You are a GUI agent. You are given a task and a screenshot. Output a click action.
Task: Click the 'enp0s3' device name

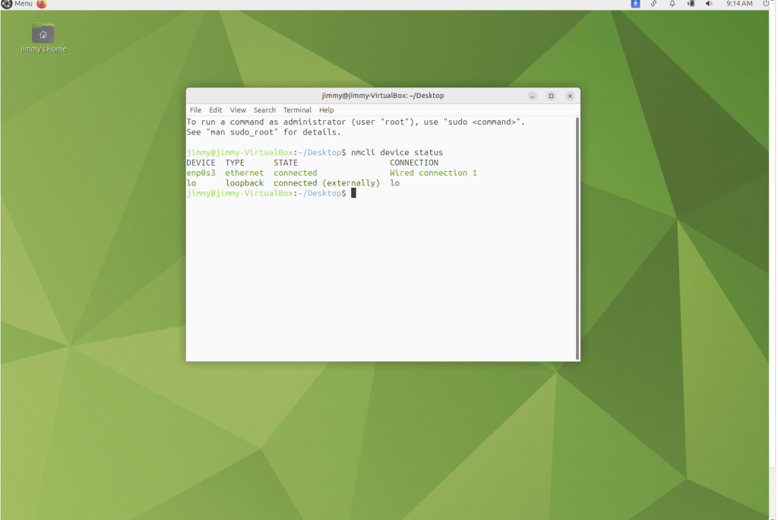pyautogui.click(x=201, y=173)
